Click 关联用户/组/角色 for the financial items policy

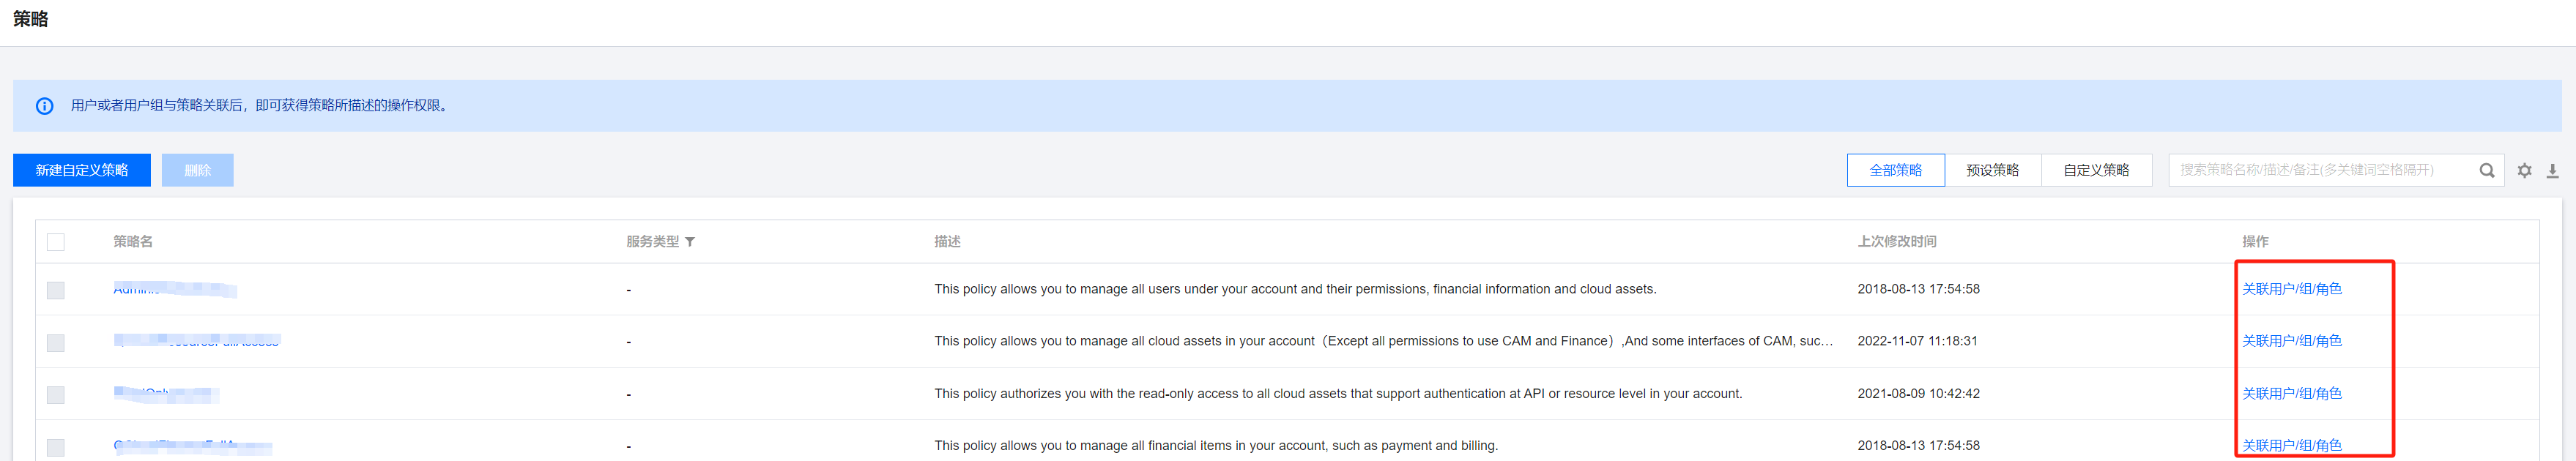(x=2291, y=446)
